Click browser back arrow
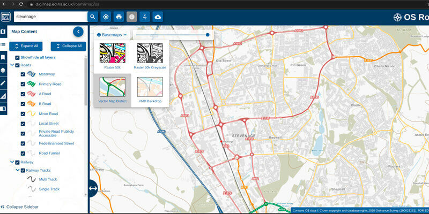This screenshot has height=214, width=429. 4,4
